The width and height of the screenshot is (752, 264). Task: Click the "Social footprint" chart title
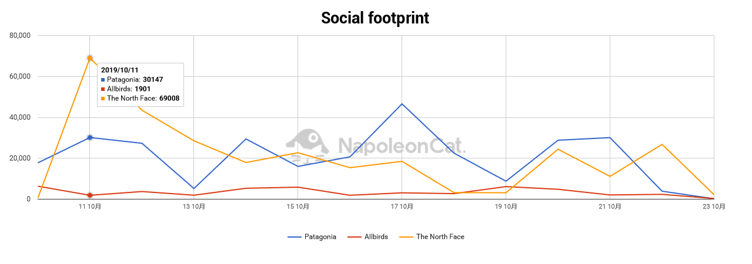pyautogui.click(x=375, y=18)
